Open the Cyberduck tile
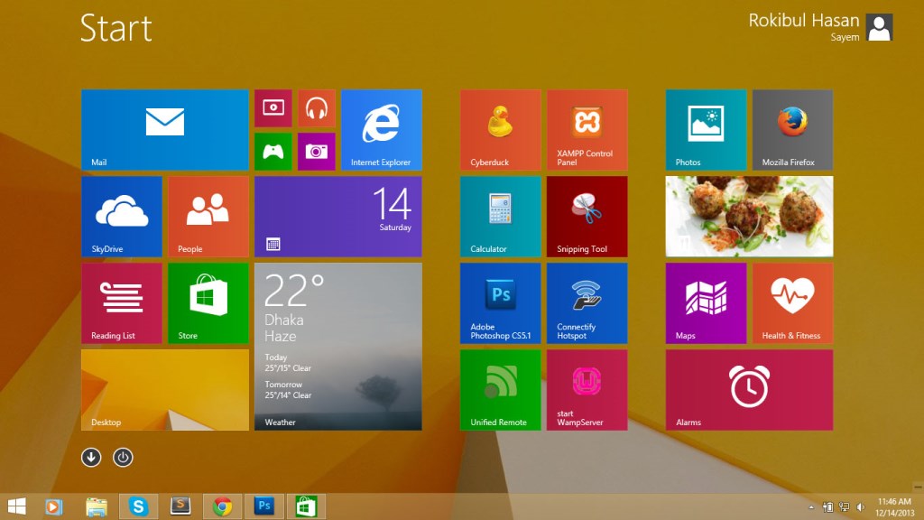924x520 pixels. tap(499, 129)
